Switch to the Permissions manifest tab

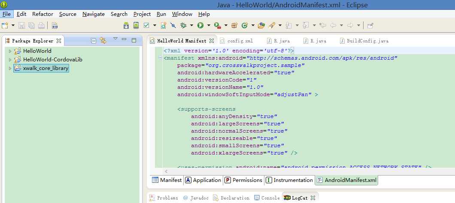[x=243, y=180]
